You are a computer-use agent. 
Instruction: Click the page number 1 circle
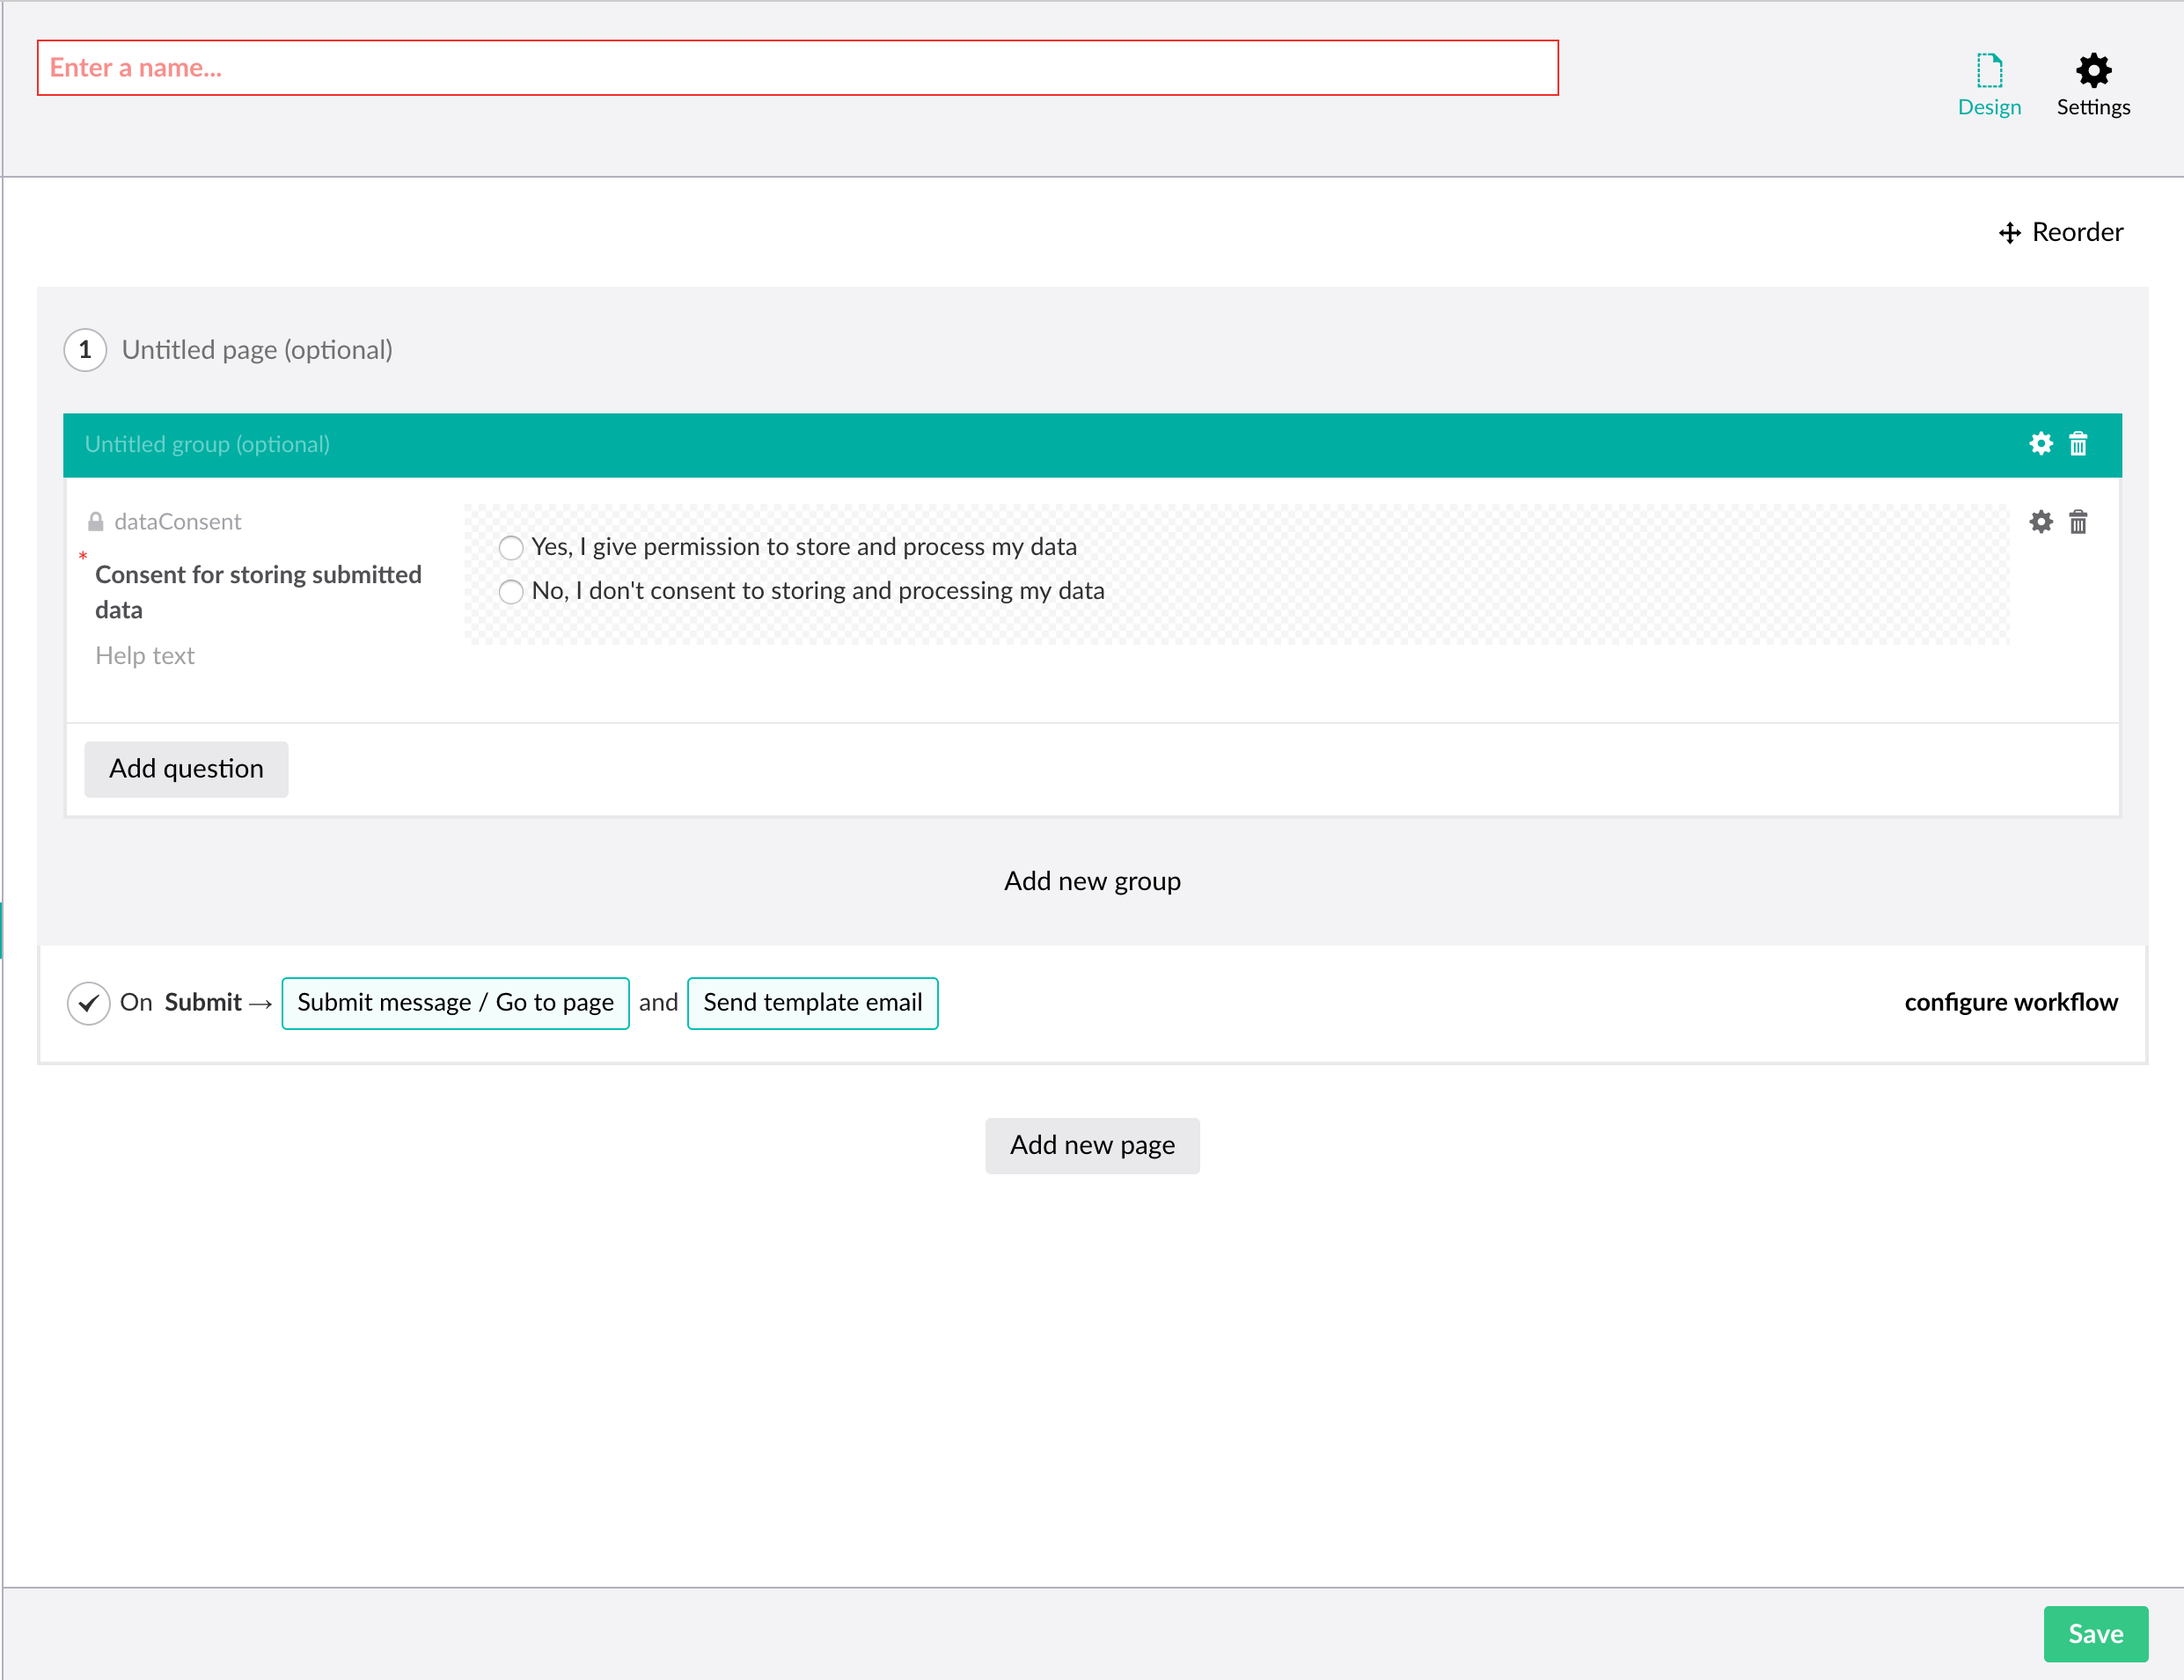[x=85, y=350]
